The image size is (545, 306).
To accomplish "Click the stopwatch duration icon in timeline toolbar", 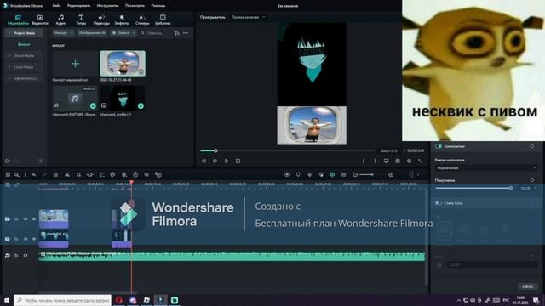I will [x=135, y=174].
